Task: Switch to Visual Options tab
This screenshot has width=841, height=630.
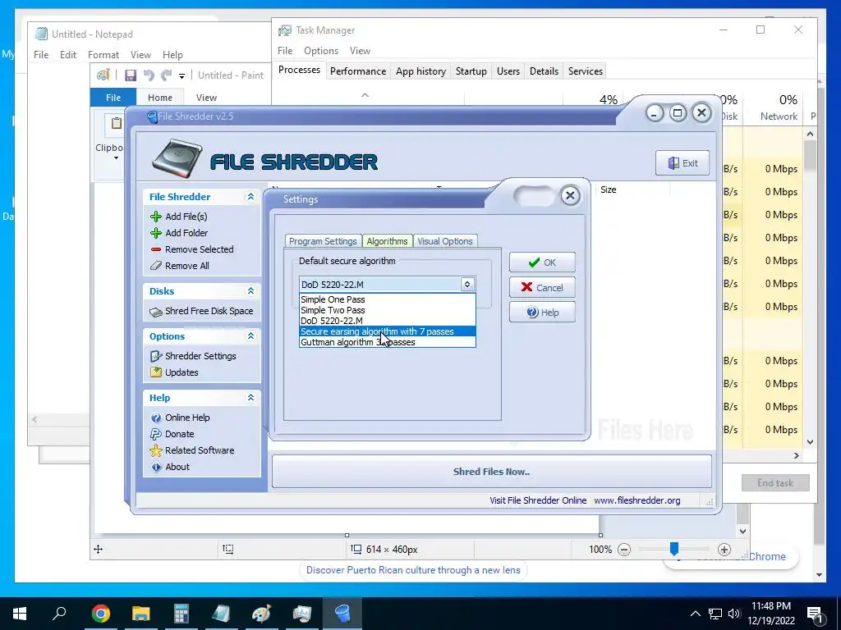Action: pyautogui.click(x=445, y=241)
